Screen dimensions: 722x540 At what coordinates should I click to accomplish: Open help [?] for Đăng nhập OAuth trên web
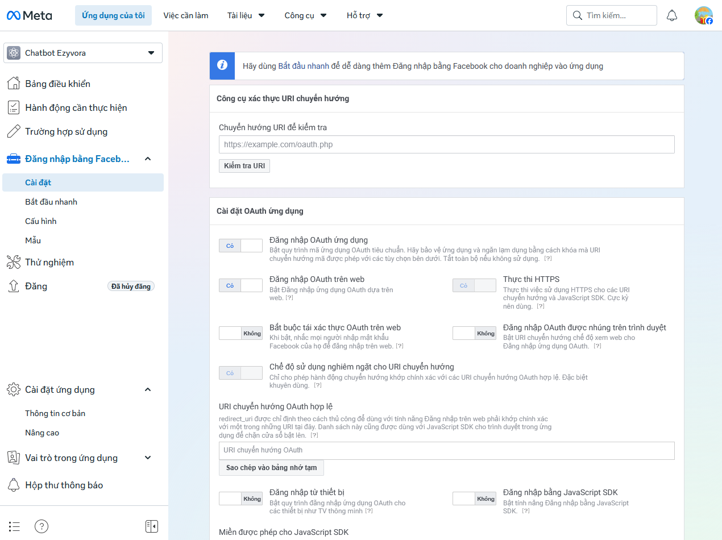coord(289,298)
